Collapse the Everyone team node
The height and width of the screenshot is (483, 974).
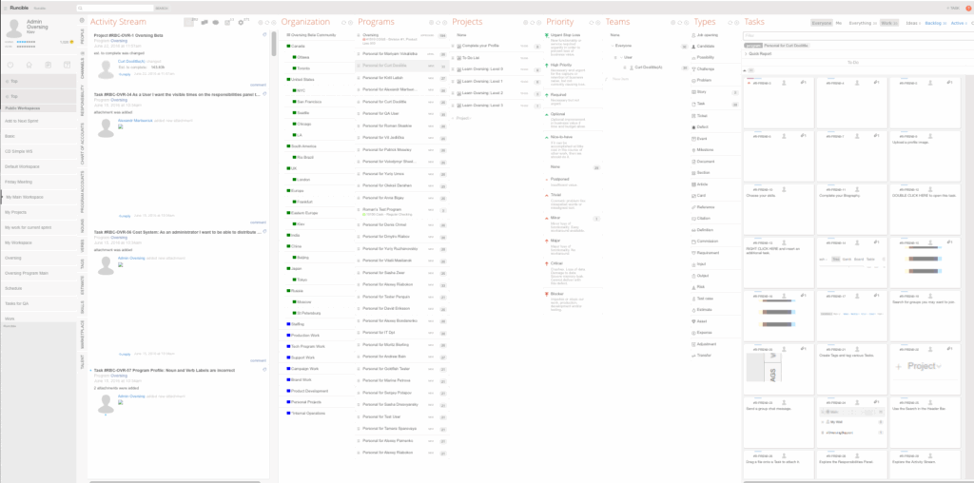[612, 46]
